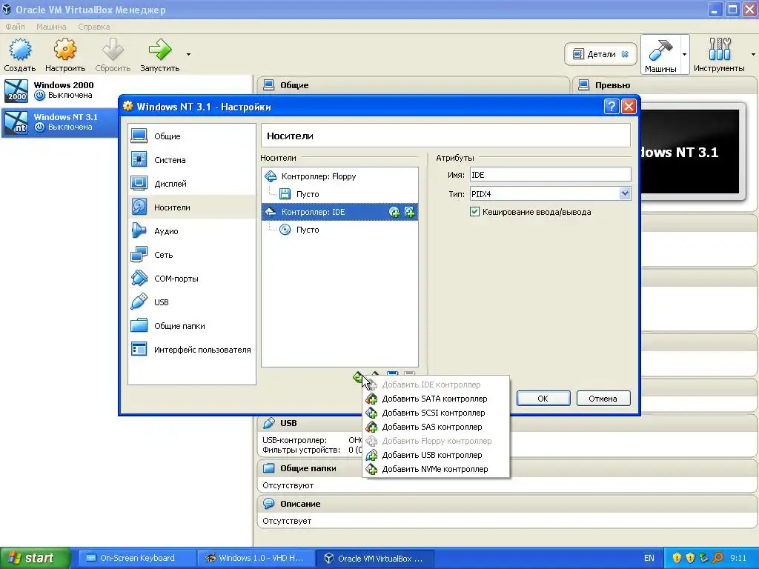Click the Имя field containing IDE

(x=551, y=175)
